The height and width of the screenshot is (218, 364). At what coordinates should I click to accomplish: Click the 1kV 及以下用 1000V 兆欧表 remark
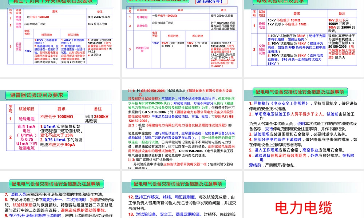pos(342,25)
